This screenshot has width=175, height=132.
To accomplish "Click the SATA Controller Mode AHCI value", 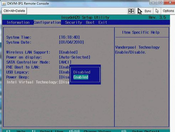I will 65,62.
